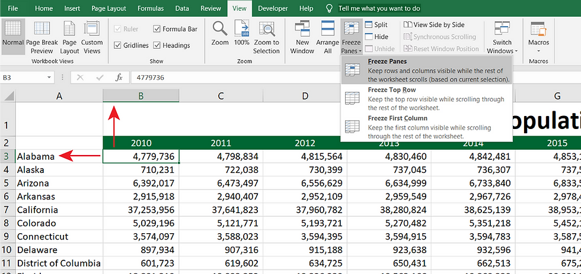Open the Review tab

coord(210,8)
